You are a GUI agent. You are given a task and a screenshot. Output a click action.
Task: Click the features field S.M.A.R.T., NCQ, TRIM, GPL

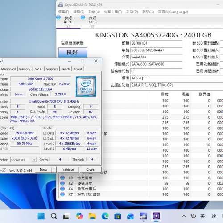point(177,85)
